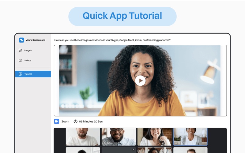The image size is (245, 153).
Task: Click the Virtual Background app logo icon
Action: click(x=21, y=40)
